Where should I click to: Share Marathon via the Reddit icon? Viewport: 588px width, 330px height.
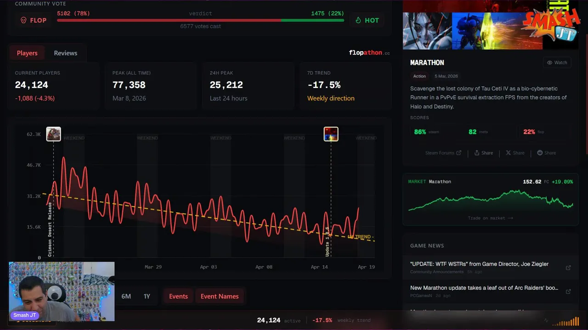pyautogui.click(x=540, y=153)
